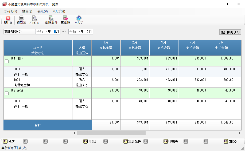Click the start period month field

pos(56,32)
